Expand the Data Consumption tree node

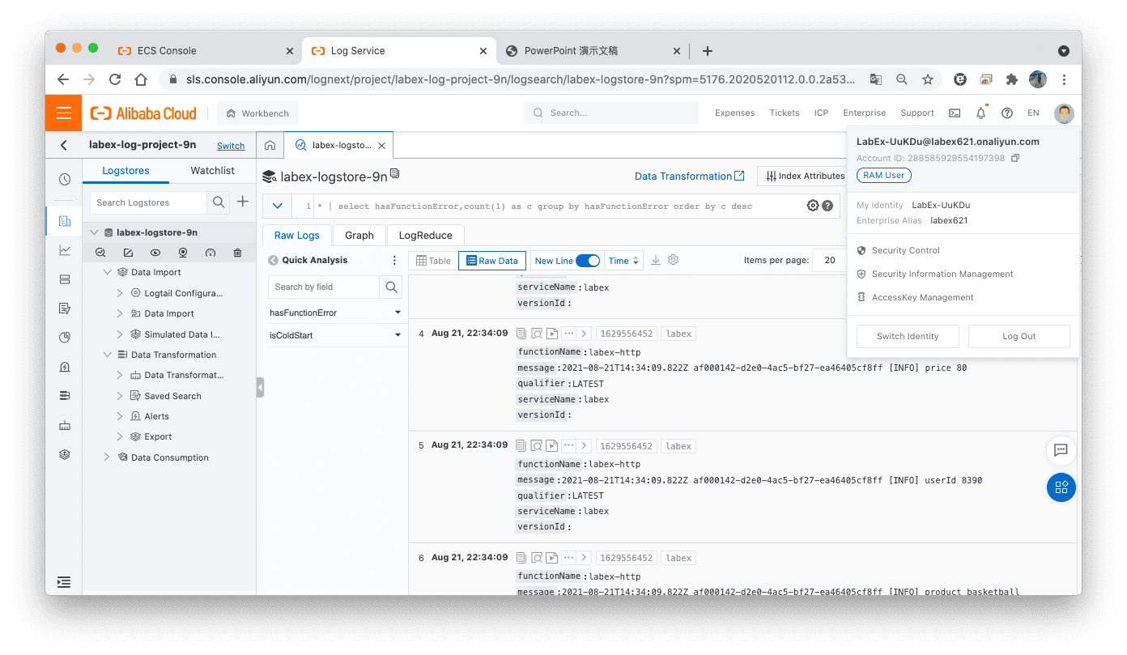coord(107,457)
